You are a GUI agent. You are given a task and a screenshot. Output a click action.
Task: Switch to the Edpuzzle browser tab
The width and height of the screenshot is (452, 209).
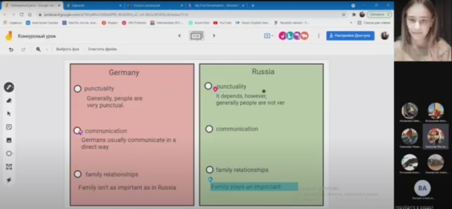(93, 6)
